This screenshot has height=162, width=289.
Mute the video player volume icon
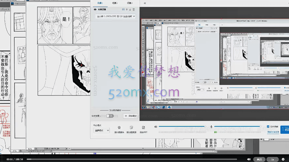coord(249,159)
